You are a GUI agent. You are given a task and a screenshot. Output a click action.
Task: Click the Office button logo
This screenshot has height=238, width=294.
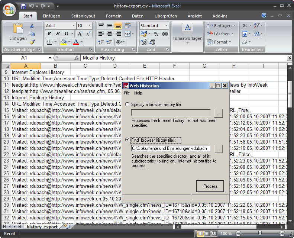coord(9,10)
